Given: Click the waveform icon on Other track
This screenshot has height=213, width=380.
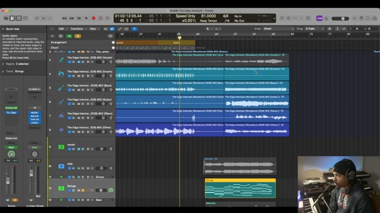Looking at the screenshot, I should tap(61, 130).
